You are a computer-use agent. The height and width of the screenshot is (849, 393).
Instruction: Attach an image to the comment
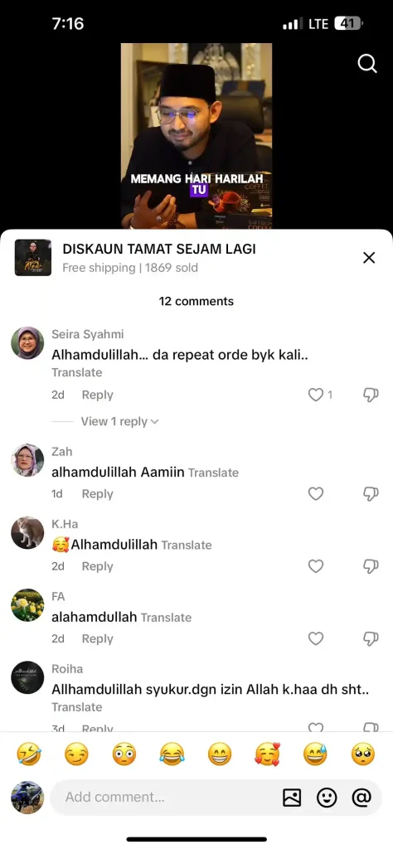(x=292, y=797)
